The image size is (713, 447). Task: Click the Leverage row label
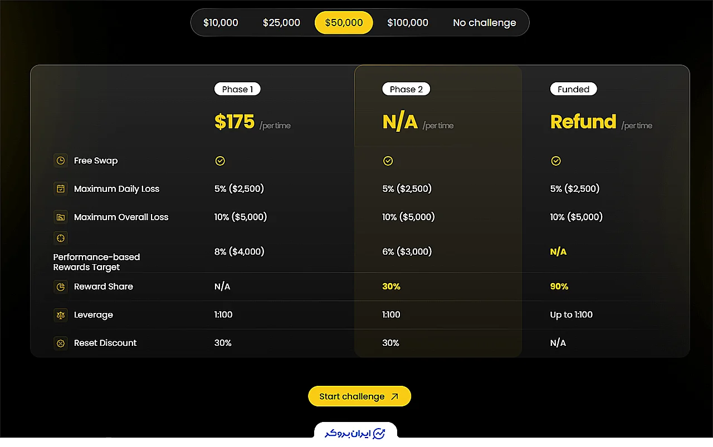tap(94, 315)
